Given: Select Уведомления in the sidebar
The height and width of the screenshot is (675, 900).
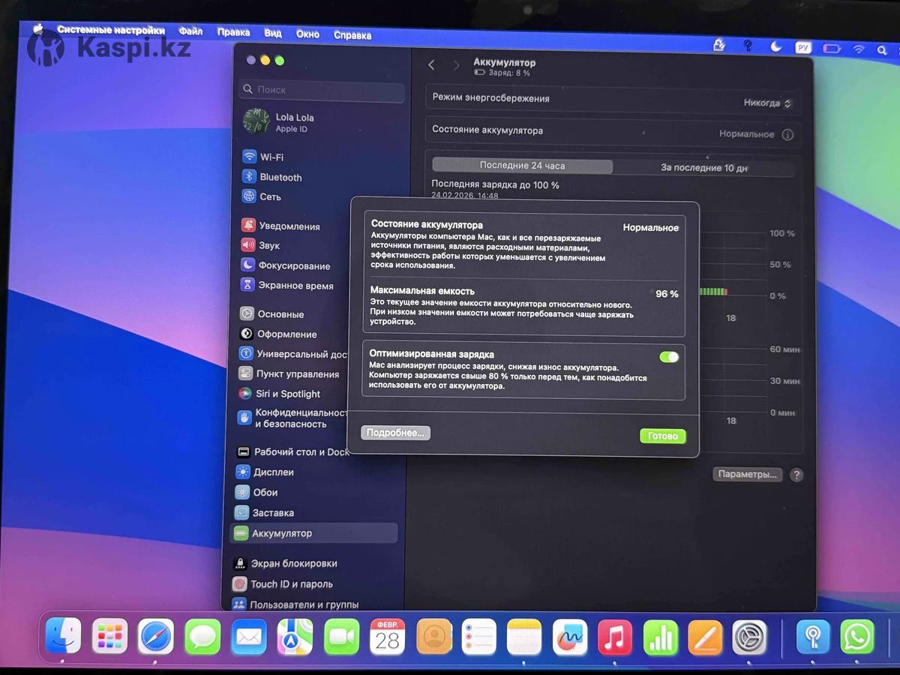Looking at the screenshot, I should tap(289, 226).
